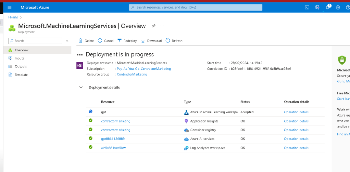Open the more options ellipsis beside Overview
The height and width of the screenshot is (172, 350).
point(162,26)
